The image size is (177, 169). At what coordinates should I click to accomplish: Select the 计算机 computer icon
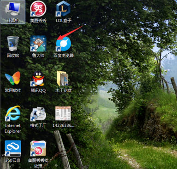click(13, 9)
